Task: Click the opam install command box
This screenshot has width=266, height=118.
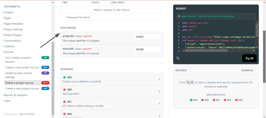Action: (x=216, y=16)
